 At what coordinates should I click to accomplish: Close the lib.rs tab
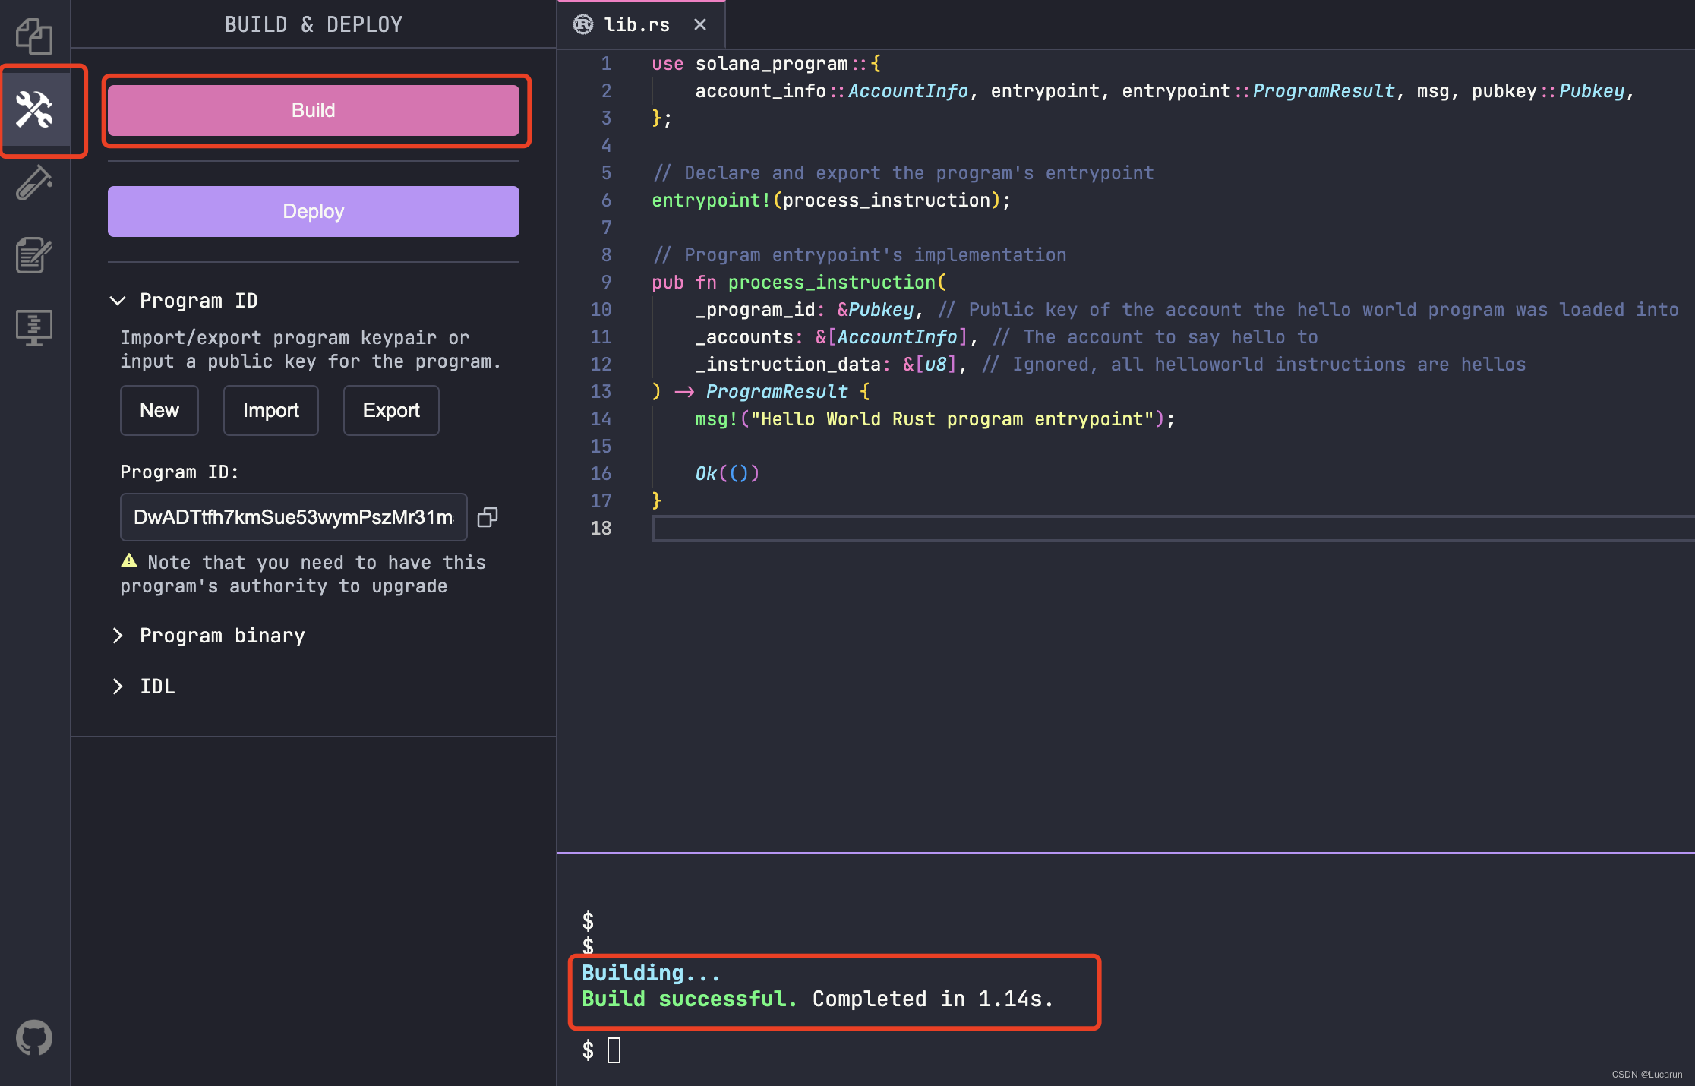click(x=700, y=25)
